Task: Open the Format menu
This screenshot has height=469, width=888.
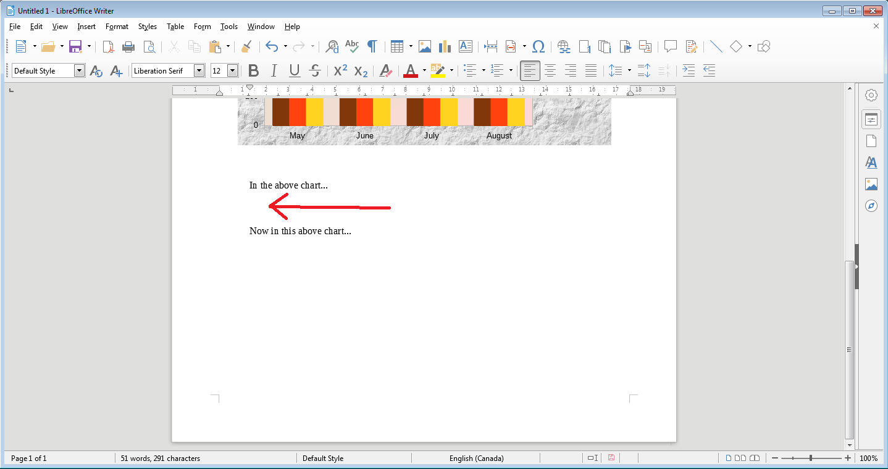Action: 117,27
